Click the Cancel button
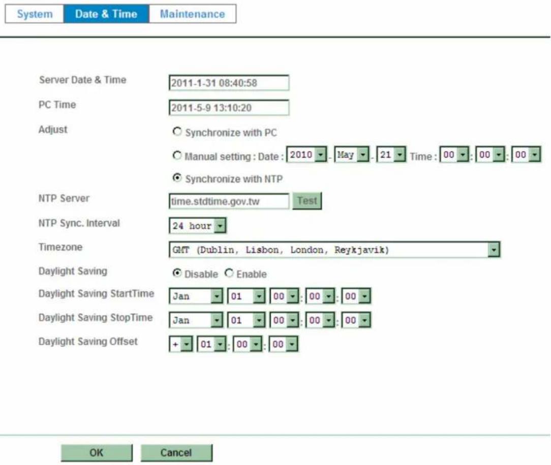 [176, 453]
